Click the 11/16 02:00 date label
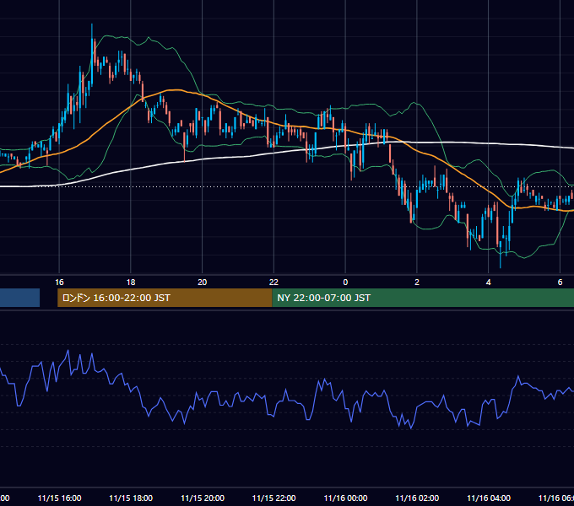Screen dimensions: 574x506 pyautogui.click(x=417, y=498)
